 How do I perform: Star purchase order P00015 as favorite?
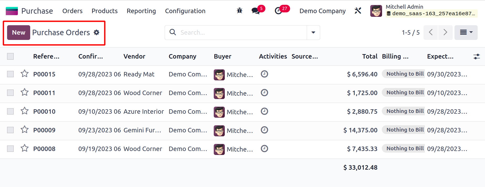(x=25, y=74)
